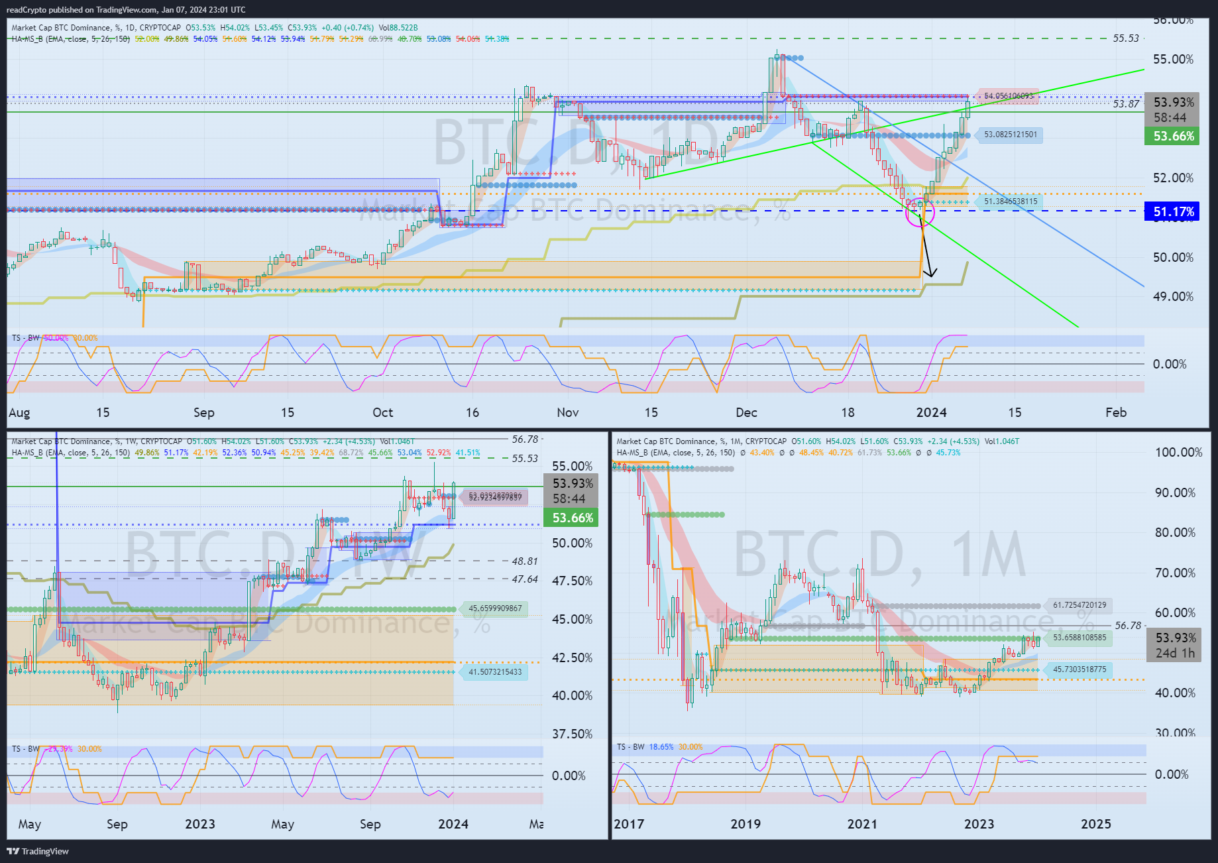Click the TradingView logo in the footer
The image size is (1218, 863).
(38, 851)
